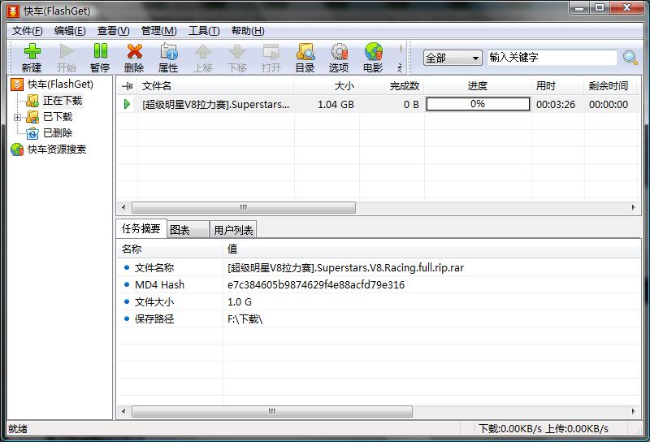Sort by 用时 column header
Screen dimensions: 650x442
click(x=557, y=86)
